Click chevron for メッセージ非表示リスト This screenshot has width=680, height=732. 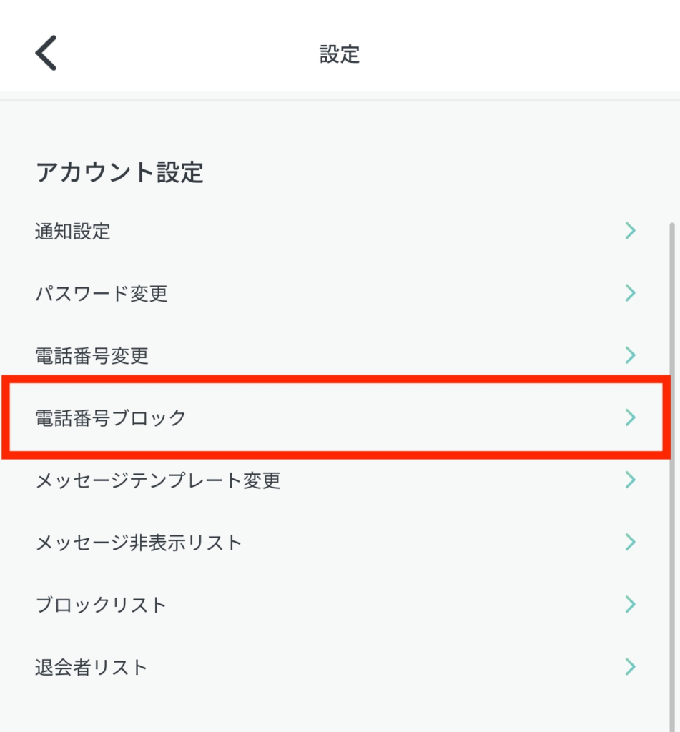(x=630, y=542)
